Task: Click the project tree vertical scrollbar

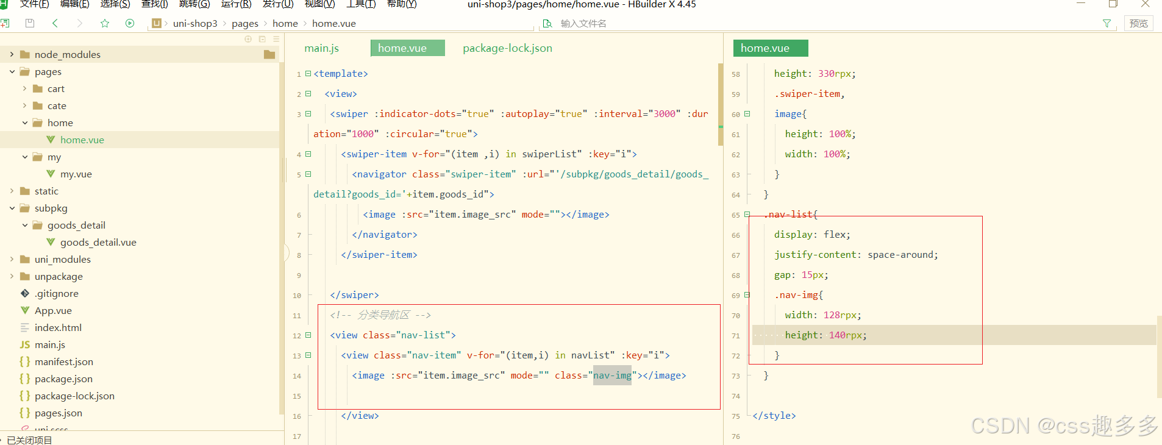Action: click(x=282, y=238)
